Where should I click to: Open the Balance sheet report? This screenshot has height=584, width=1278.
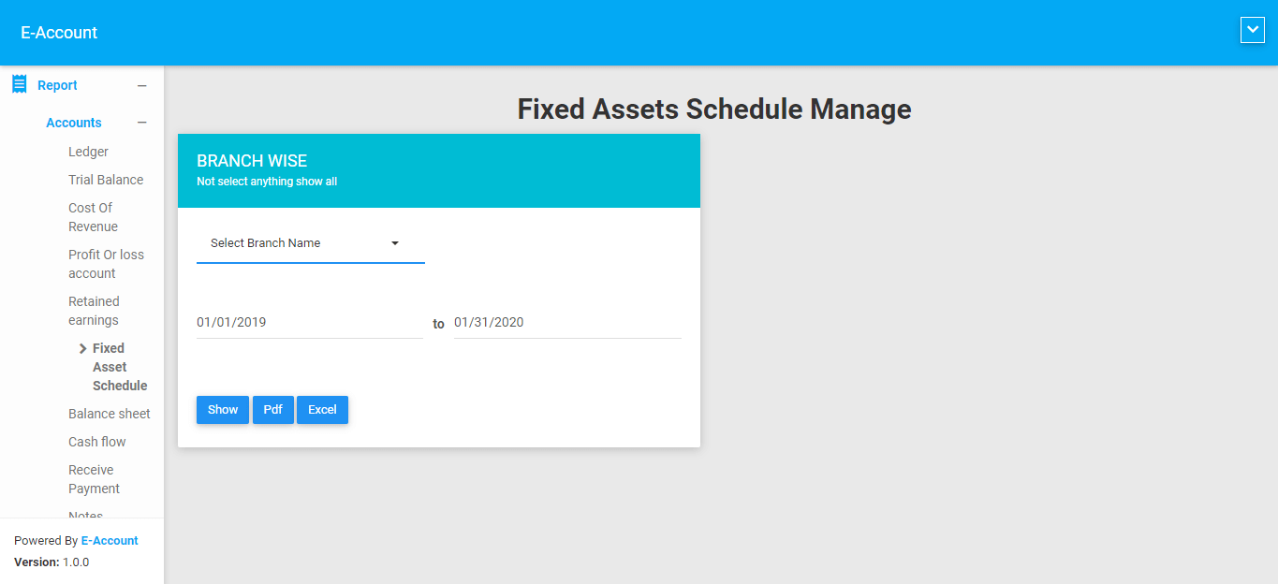[x=109, y=414]
